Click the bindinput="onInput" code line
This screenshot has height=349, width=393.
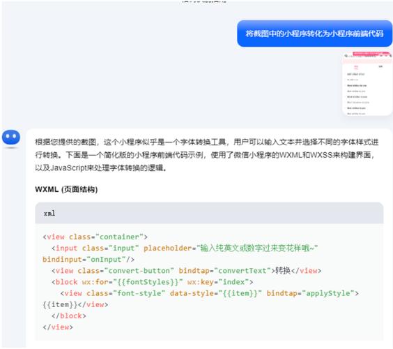tap(88, 260)
